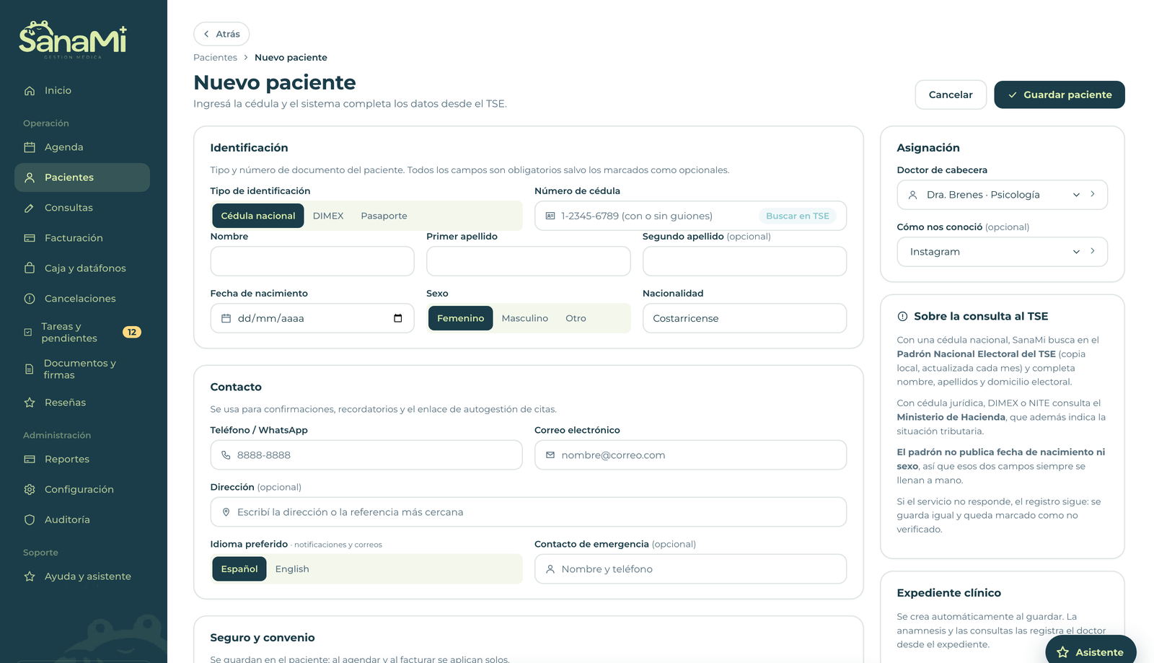
Task: Click the Caja y datáfonos bag icon
Action: (30, 268)
